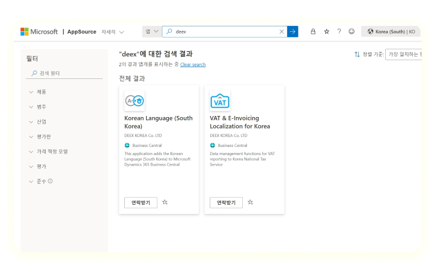
Task: Click the 필터 panel title
Action: pos(32,59)
